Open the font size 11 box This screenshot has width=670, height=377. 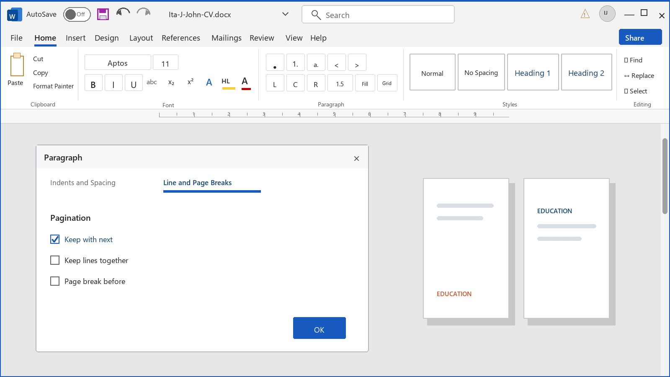tap(165, 62)
